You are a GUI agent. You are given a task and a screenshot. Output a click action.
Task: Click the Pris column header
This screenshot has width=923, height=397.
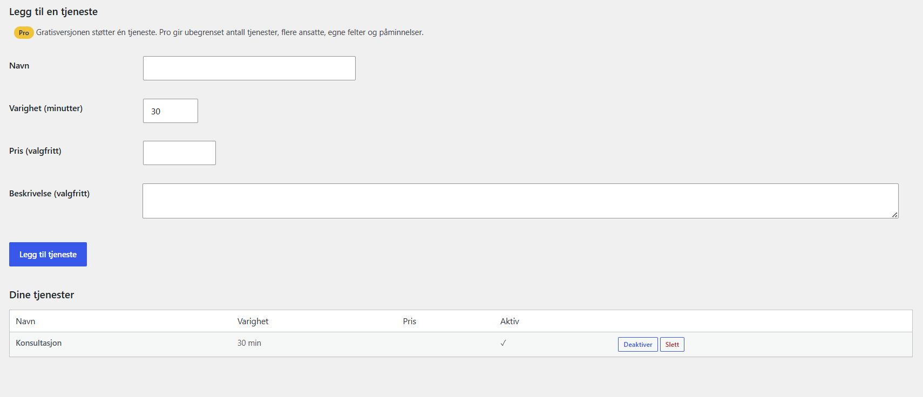410,321
